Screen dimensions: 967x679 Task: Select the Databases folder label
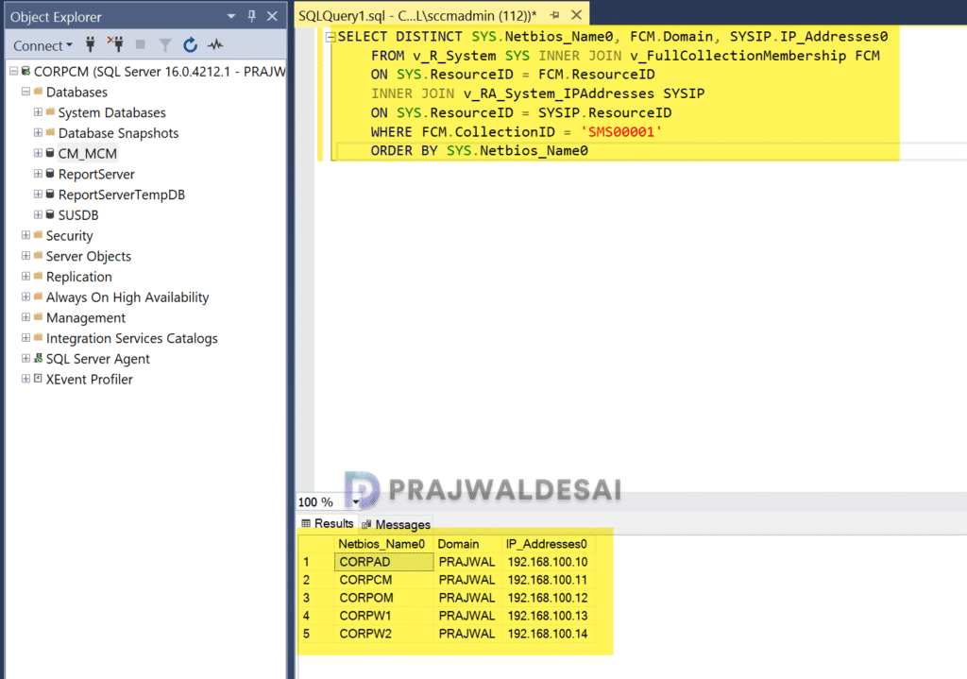[x=76, y=92]
